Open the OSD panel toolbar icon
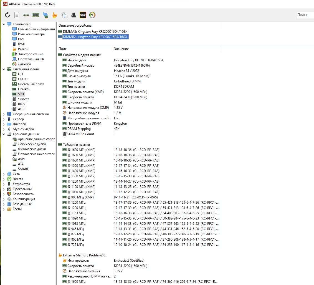The image size is (314, 285). tap(83, 15)
